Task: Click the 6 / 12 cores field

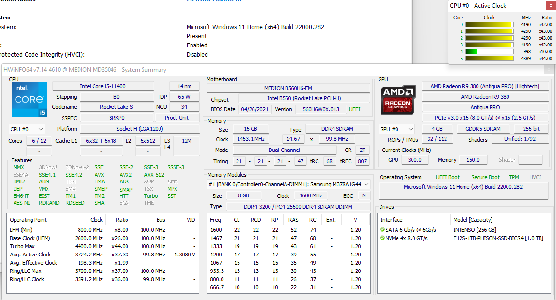Action: point(39,141)
